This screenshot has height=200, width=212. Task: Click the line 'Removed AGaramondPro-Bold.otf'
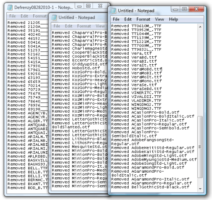click(x=148, y=167)
